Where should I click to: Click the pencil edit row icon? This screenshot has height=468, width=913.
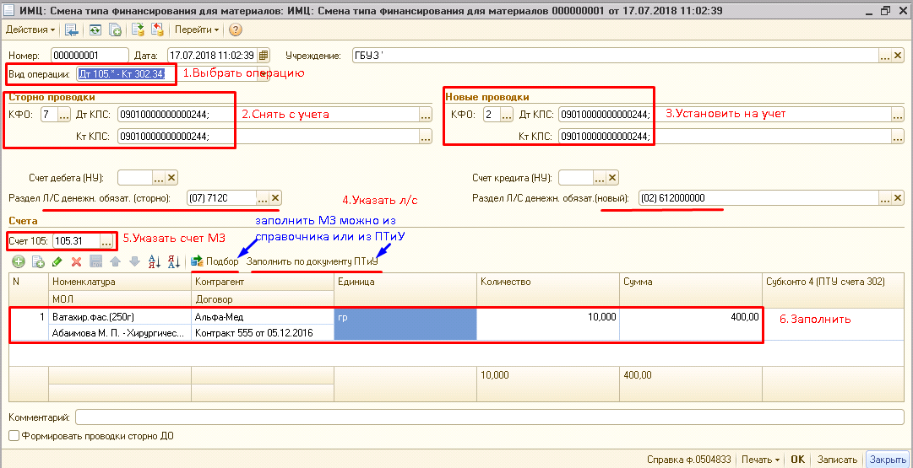point(57,262)
